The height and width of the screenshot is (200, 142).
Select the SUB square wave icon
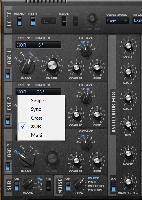(40, 188)
